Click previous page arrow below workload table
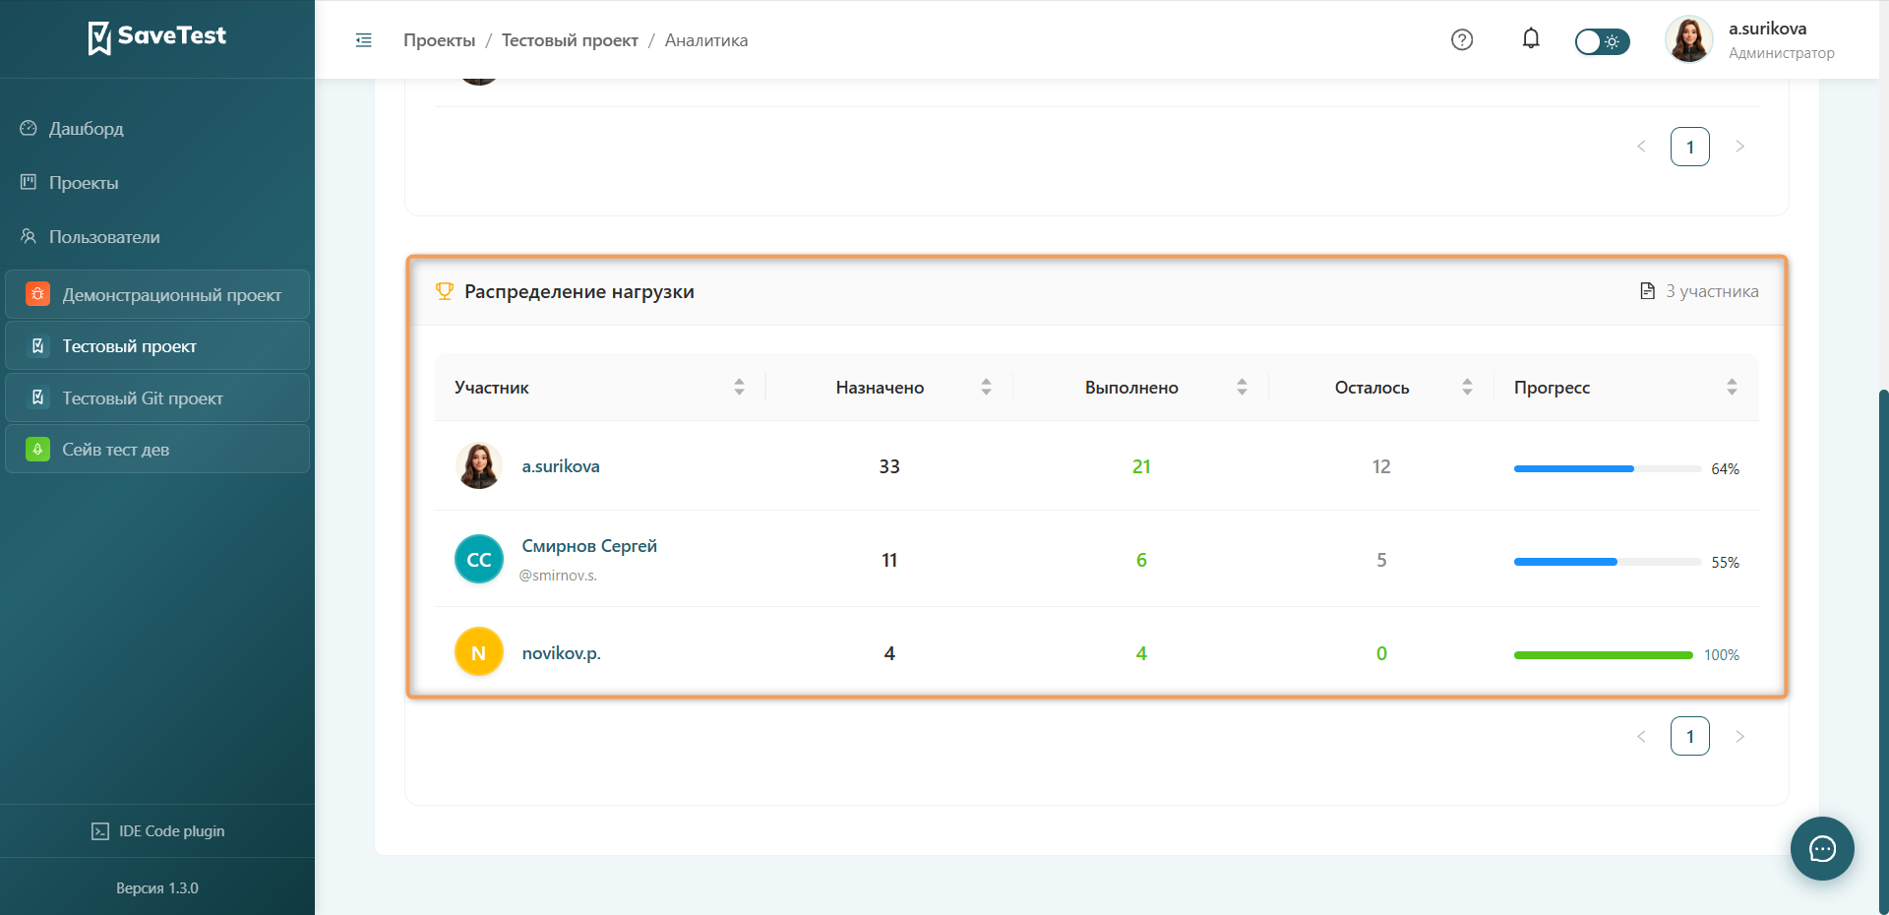 [x=1641, y=736]
